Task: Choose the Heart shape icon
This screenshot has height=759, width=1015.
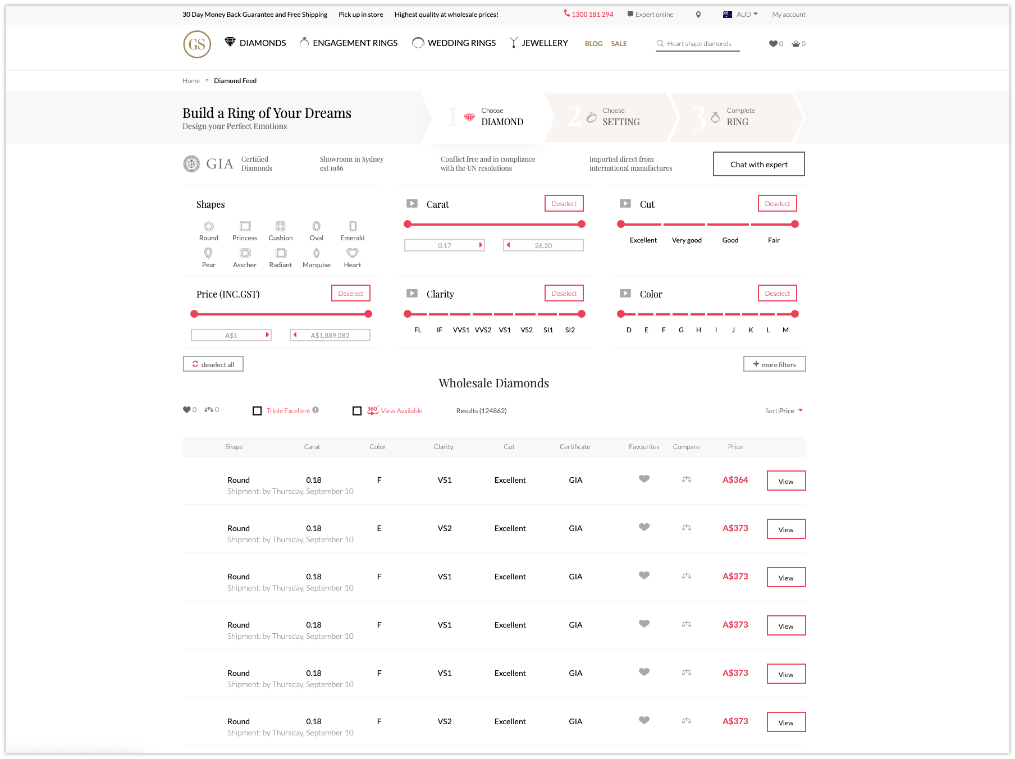Action: point(353,253)
